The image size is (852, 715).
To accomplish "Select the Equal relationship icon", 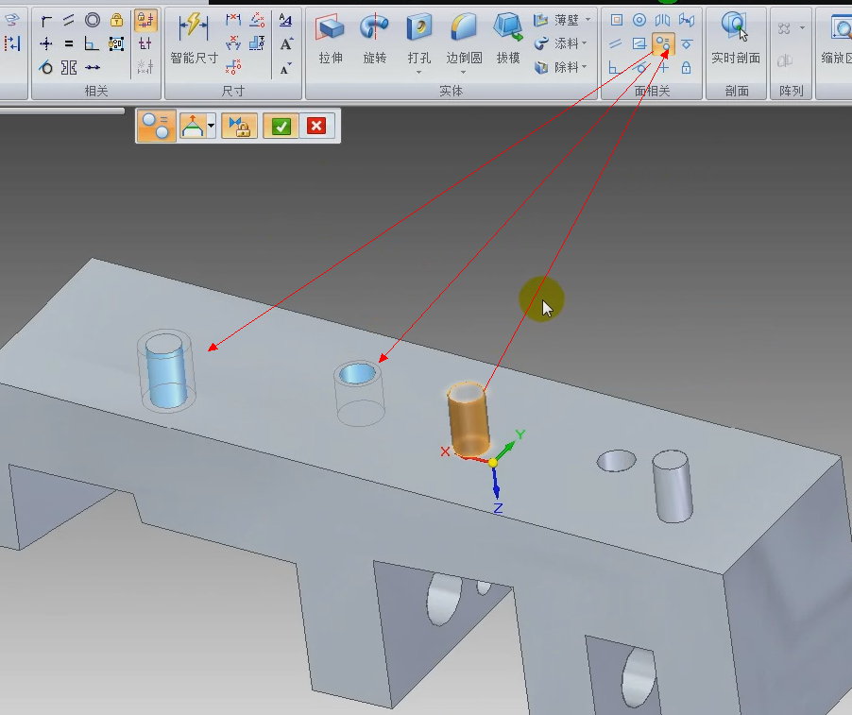I will [x=68, y=43].
